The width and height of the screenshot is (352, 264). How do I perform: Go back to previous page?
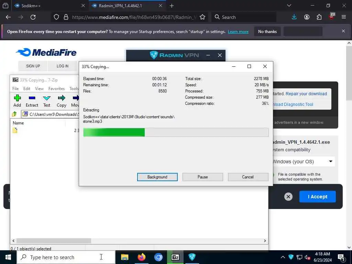(8, 17)
